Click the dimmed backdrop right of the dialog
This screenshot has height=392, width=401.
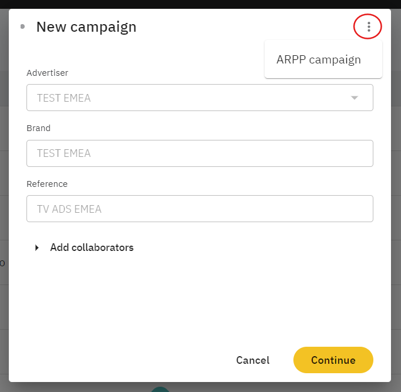tap(396, 176)
